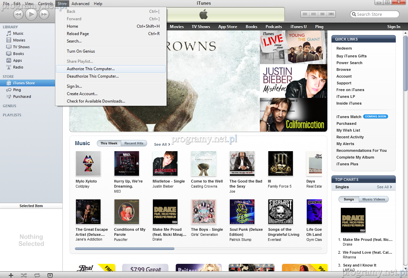Click the plus icon to add playlist
This screenshot has height=278, width=408.
(x=11, y=275)
